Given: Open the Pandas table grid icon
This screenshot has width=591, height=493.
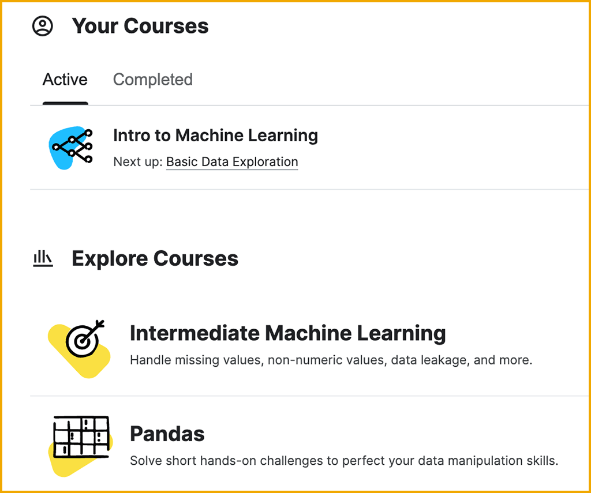Looking at the screenshot, I should [x=81, y=436].
